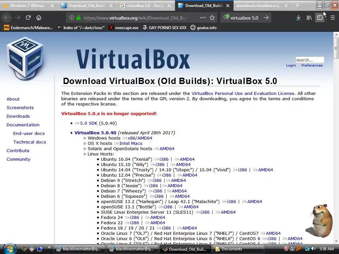339x254 pixels.
Task: Open the Firefox hamburger menu
Action: pyautogui.click(x=332, y=18)
